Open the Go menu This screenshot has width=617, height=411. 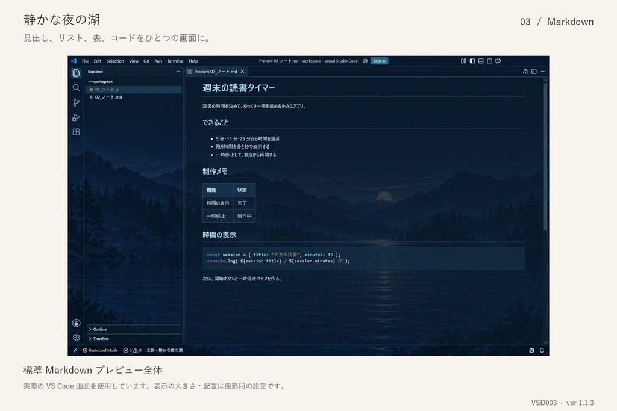pos(146,61)
